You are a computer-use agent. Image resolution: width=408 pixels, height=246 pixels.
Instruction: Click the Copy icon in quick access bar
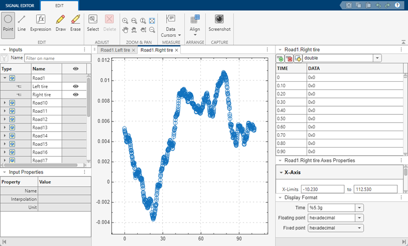tap(359, 5)
